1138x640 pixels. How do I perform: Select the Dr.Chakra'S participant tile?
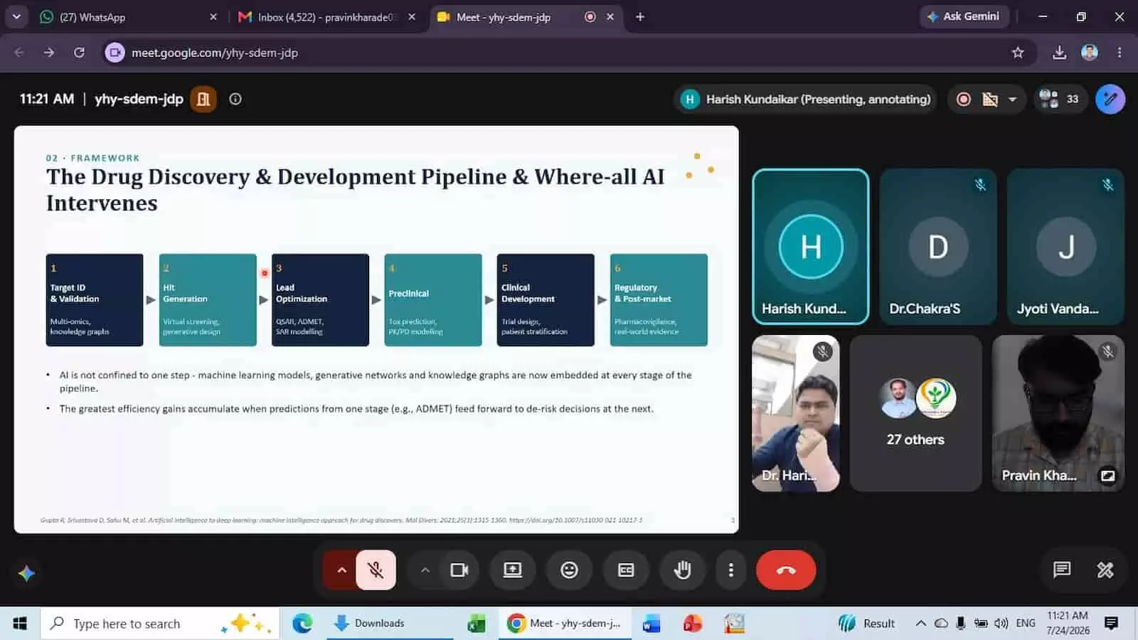pyautogui.click(x=938, y=246)
